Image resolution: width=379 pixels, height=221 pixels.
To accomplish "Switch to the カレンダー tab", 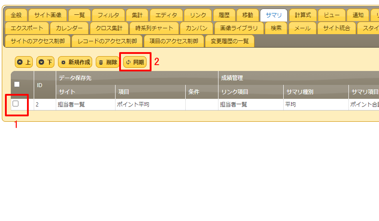I will pos(69,28).
